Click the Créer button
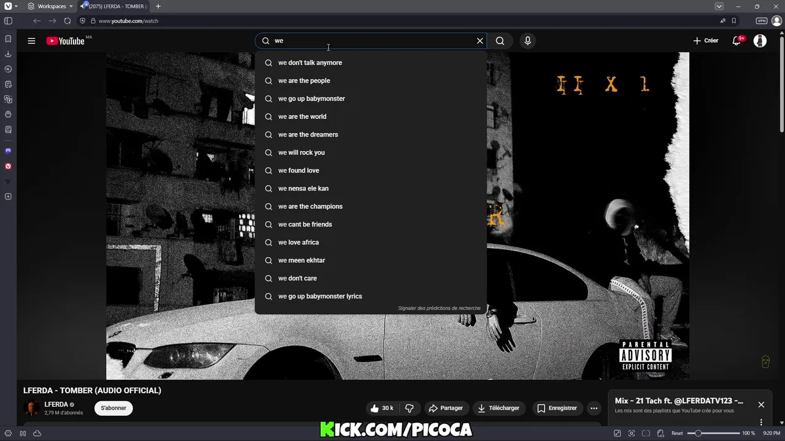The height and width of the screenshot is (441, 785). pos(706,40)
